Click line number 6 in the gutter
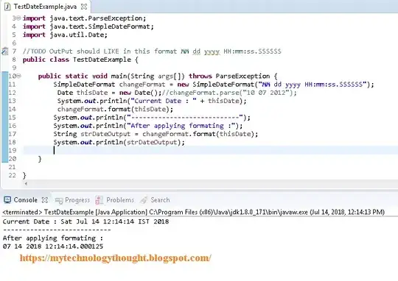Image resolution: width=398 pixels, height=281 pixels. click(14, 43)
